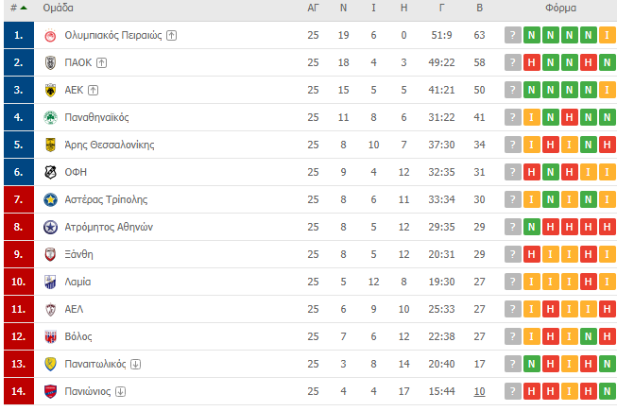
Task: Click promotion arrow icon next to ΠΑΟΚ
Action: coord(101,63)
